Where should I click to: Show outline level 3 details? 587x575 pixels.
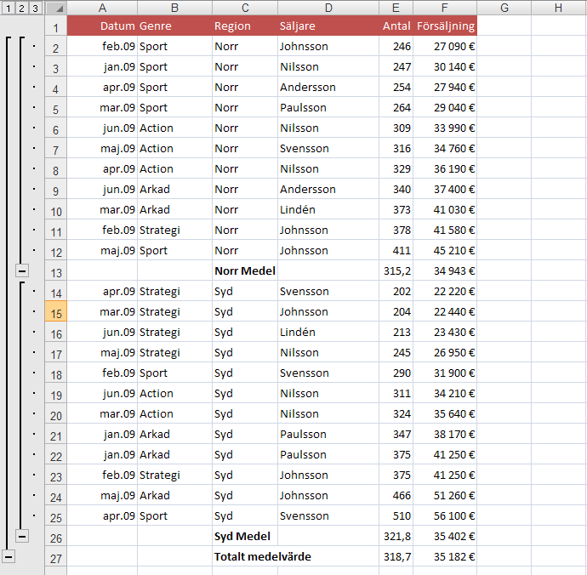(x=35, y=8)
